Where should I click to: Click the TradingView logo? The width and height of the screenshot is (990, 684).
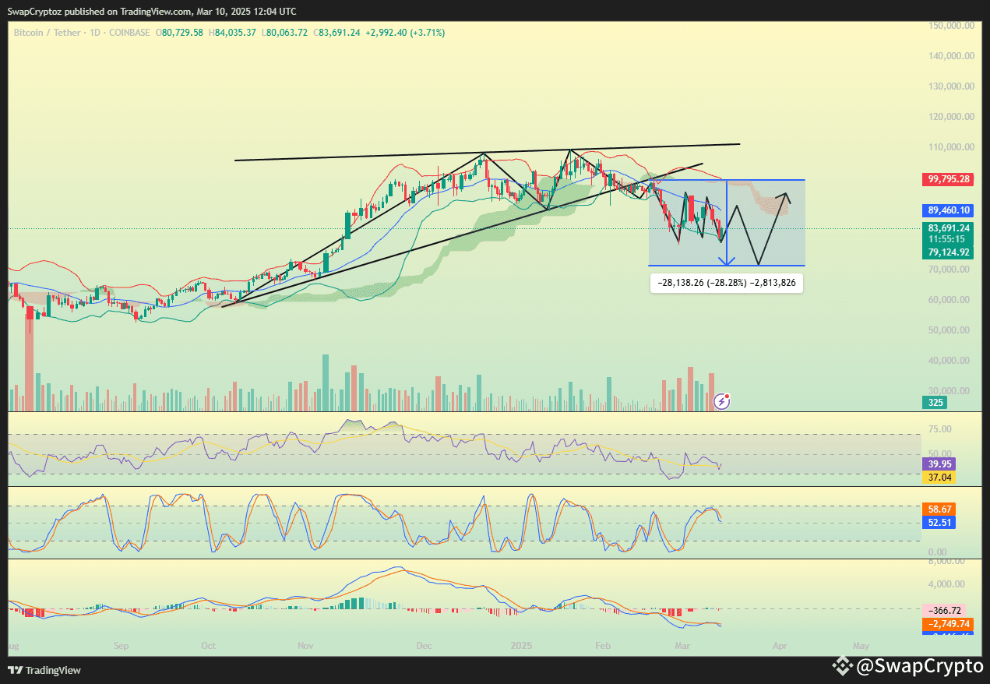click(x=44, y=670)
